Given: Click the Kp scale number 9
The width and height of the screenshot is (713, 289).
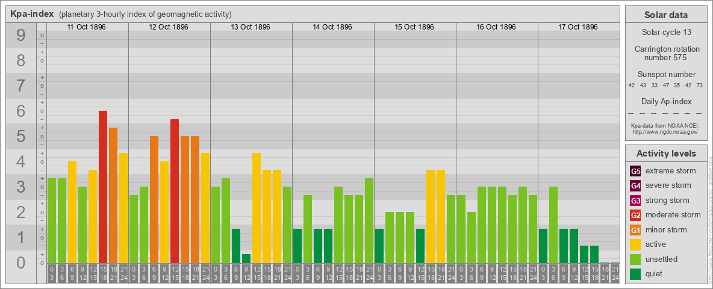Looking at the screenshot, I should point(21,36).
